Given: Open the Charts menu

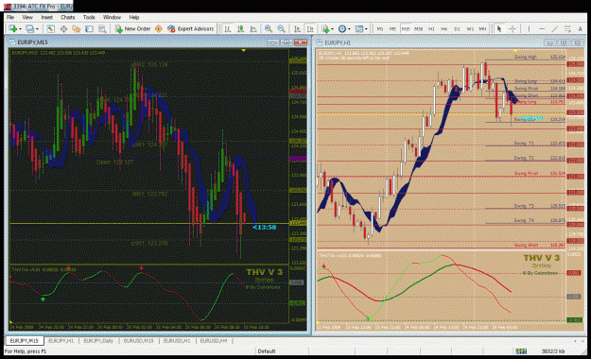Looking at the screenshot, I should pos(68,17).
